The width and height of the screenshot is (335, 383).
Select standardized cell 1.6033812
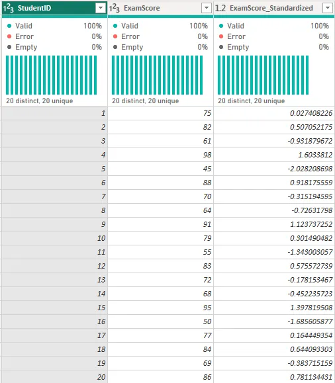coord(274,155)
